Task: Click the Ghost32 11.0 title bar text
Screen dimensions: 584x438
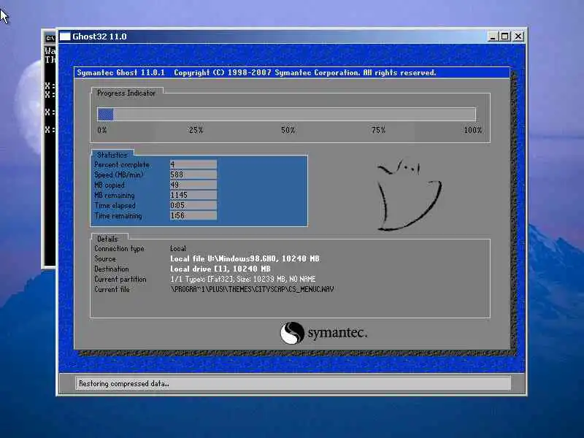Action: [x=99, y=36]
